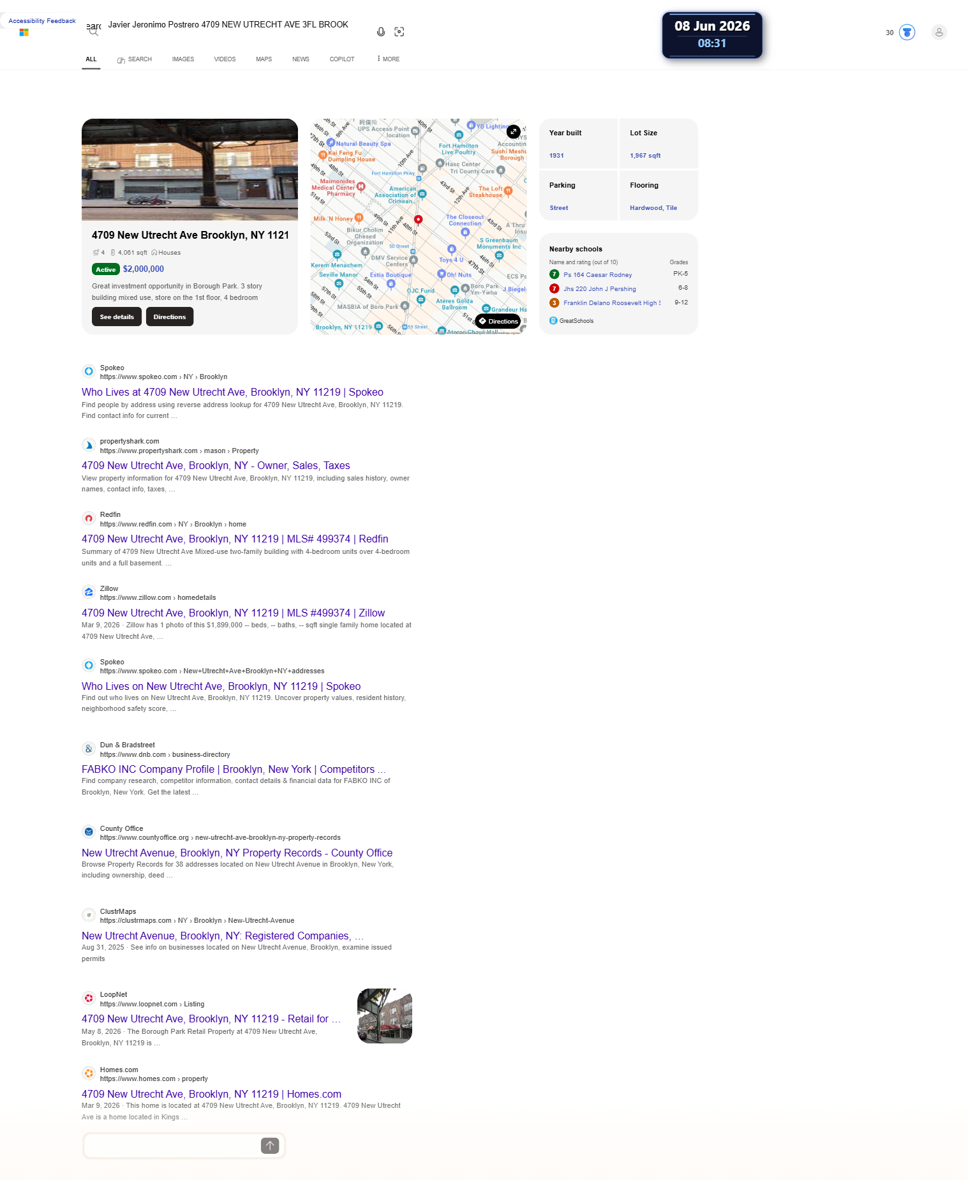Focus the chat input field at bottom

pos(171,1146)
